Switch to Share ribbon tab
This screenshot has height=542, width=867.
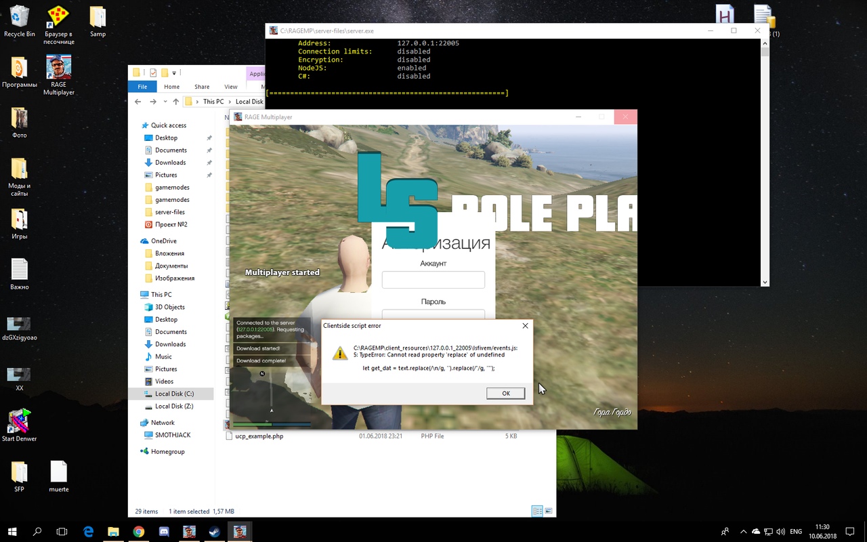point(202,87)
